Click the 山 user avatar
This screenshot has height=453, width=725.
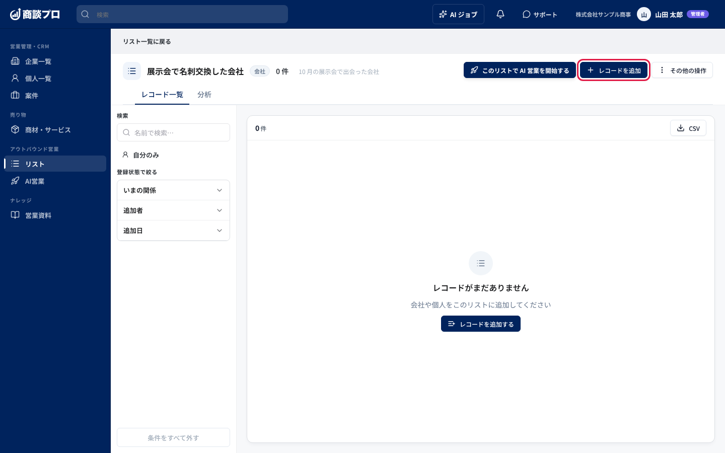(643, 14)
